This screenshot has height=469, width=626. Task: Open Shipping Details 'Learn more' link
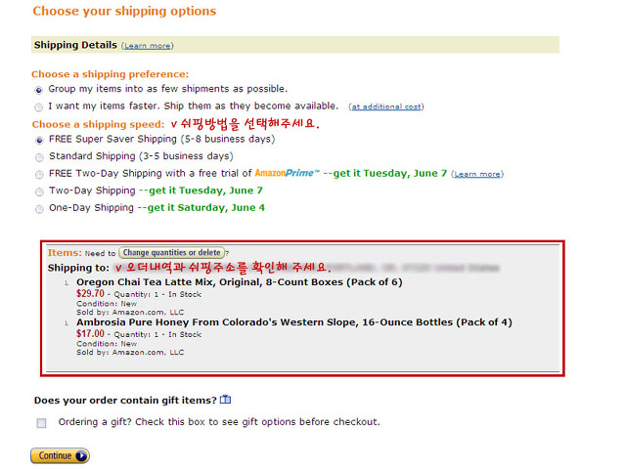point(148,46)
